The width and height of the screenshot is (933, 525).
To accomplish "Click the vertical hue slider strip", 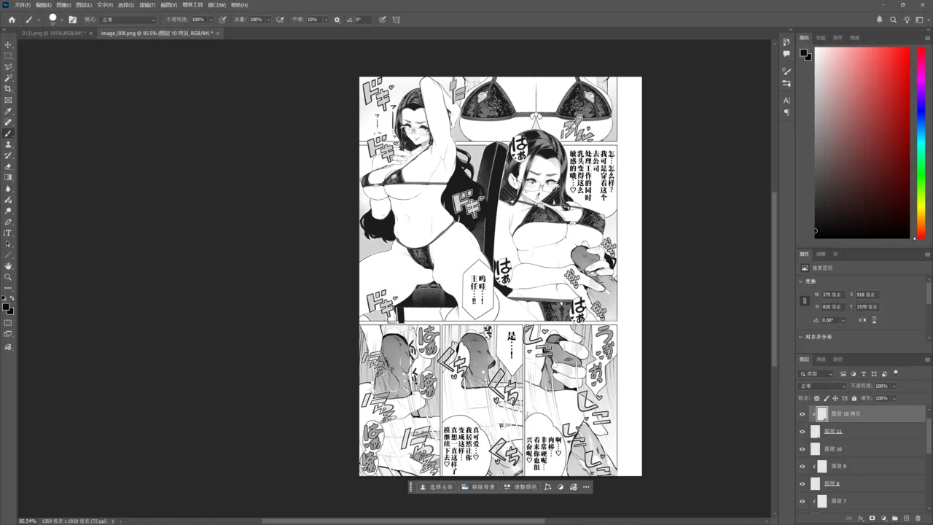I will click(x=921, y=142).
